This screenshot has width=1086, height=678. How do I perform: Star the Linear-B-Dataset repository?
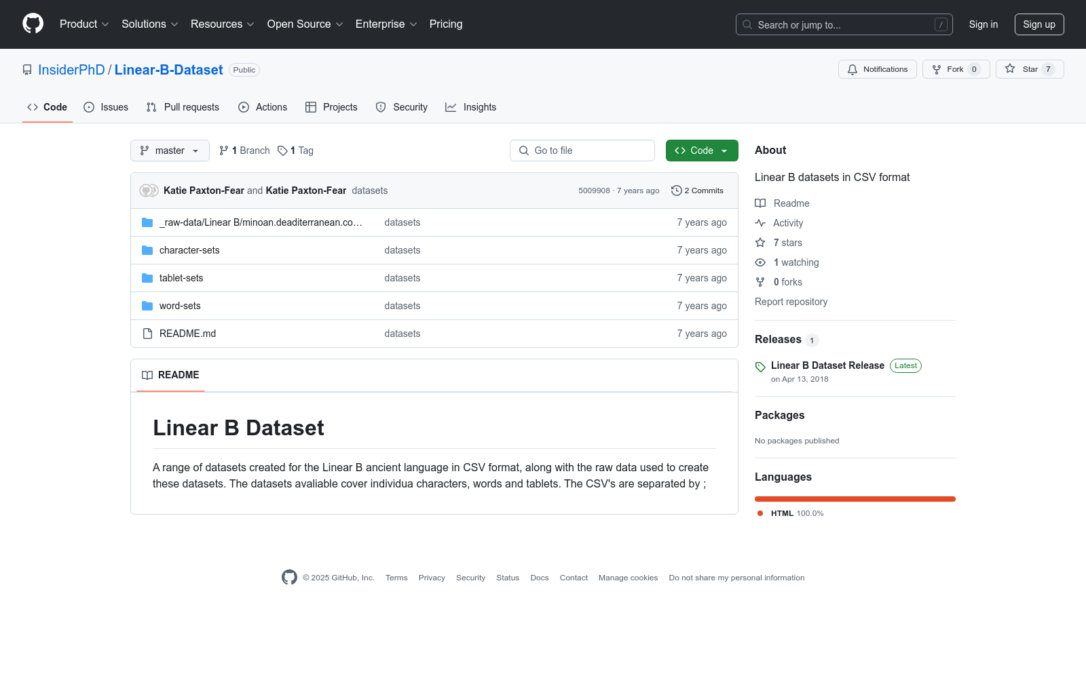[1030, 69]
